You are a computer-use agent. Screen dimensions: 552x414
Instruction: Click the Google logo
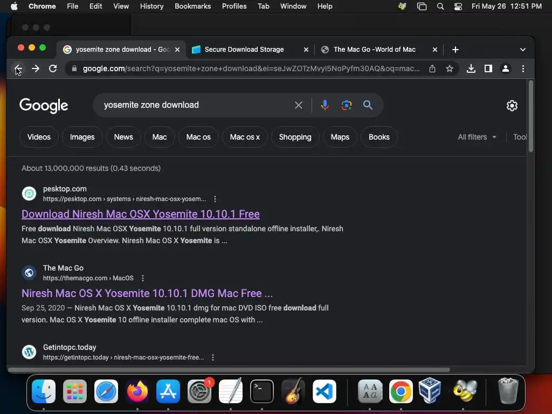coord(44,106)
